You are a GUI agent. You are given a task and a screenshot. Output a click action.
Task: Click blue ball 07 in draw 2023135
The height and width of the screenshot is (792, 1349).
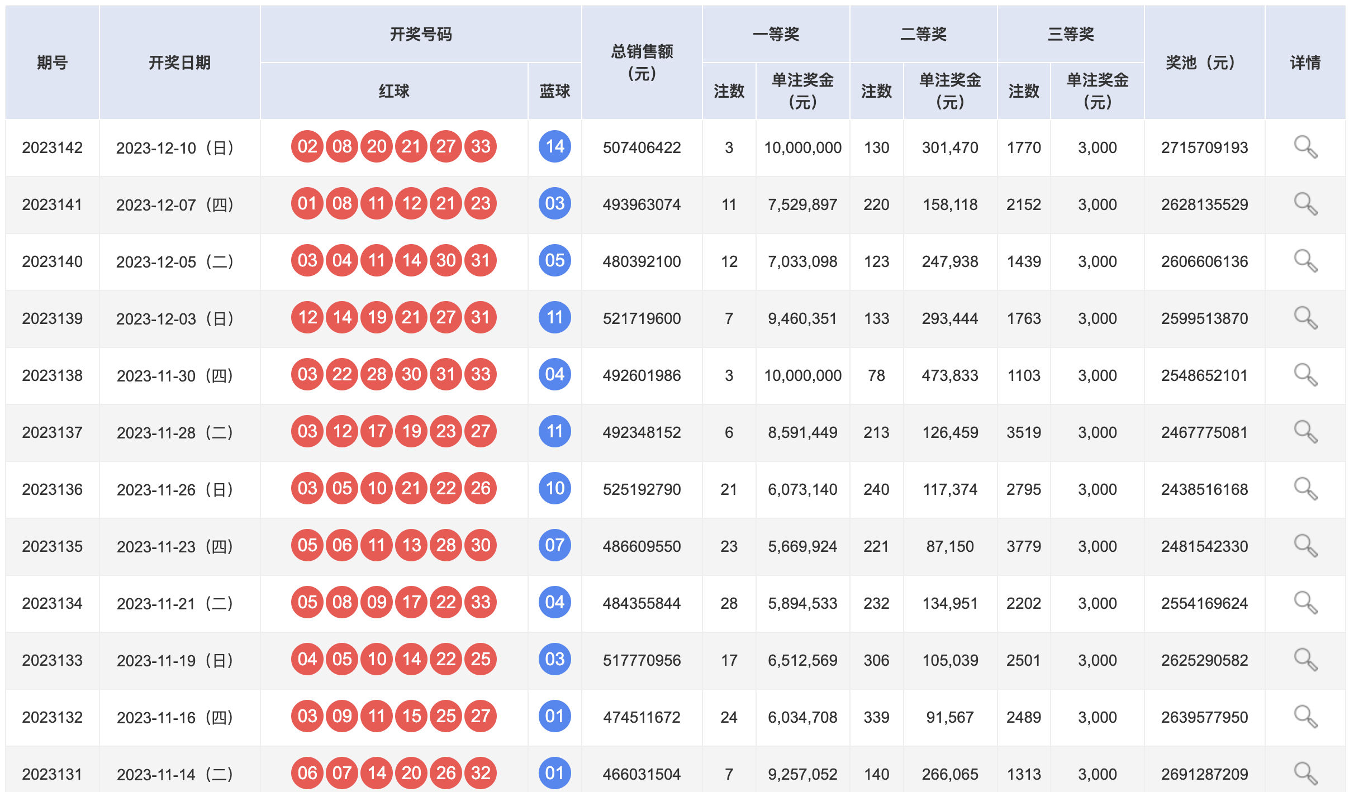pyautogui.click(x=555, y=545)
